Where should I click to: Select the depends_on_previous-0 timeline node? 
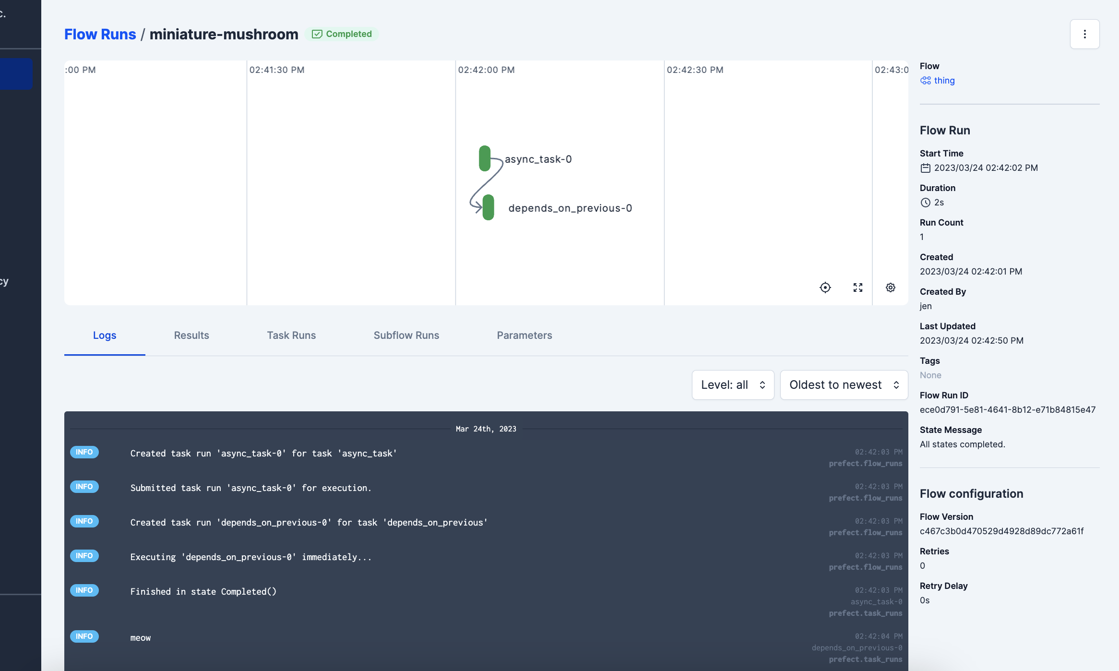click(488, 207)
